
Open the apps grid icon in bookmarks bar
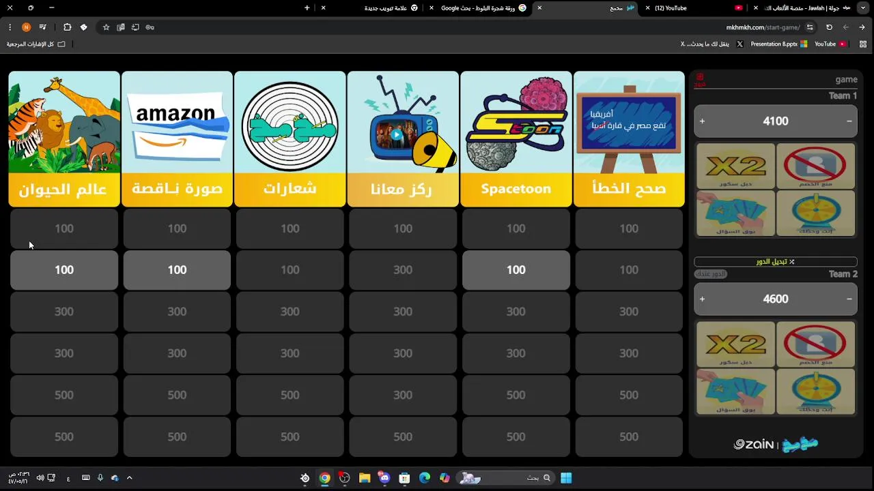[x=863, y=44]
